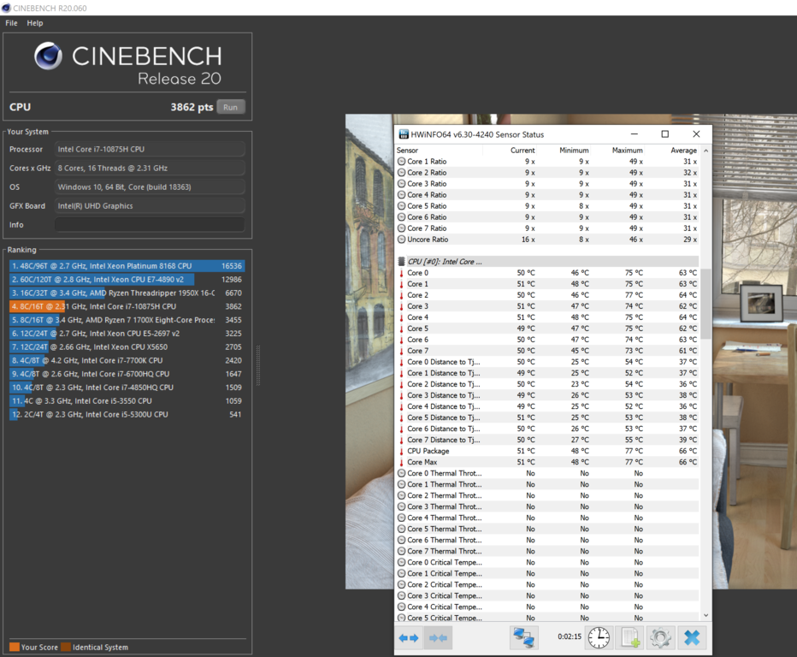Close the HWiNFO64 Sensor Status window
The width and height of the screenshot is (797, 657).
696,134
